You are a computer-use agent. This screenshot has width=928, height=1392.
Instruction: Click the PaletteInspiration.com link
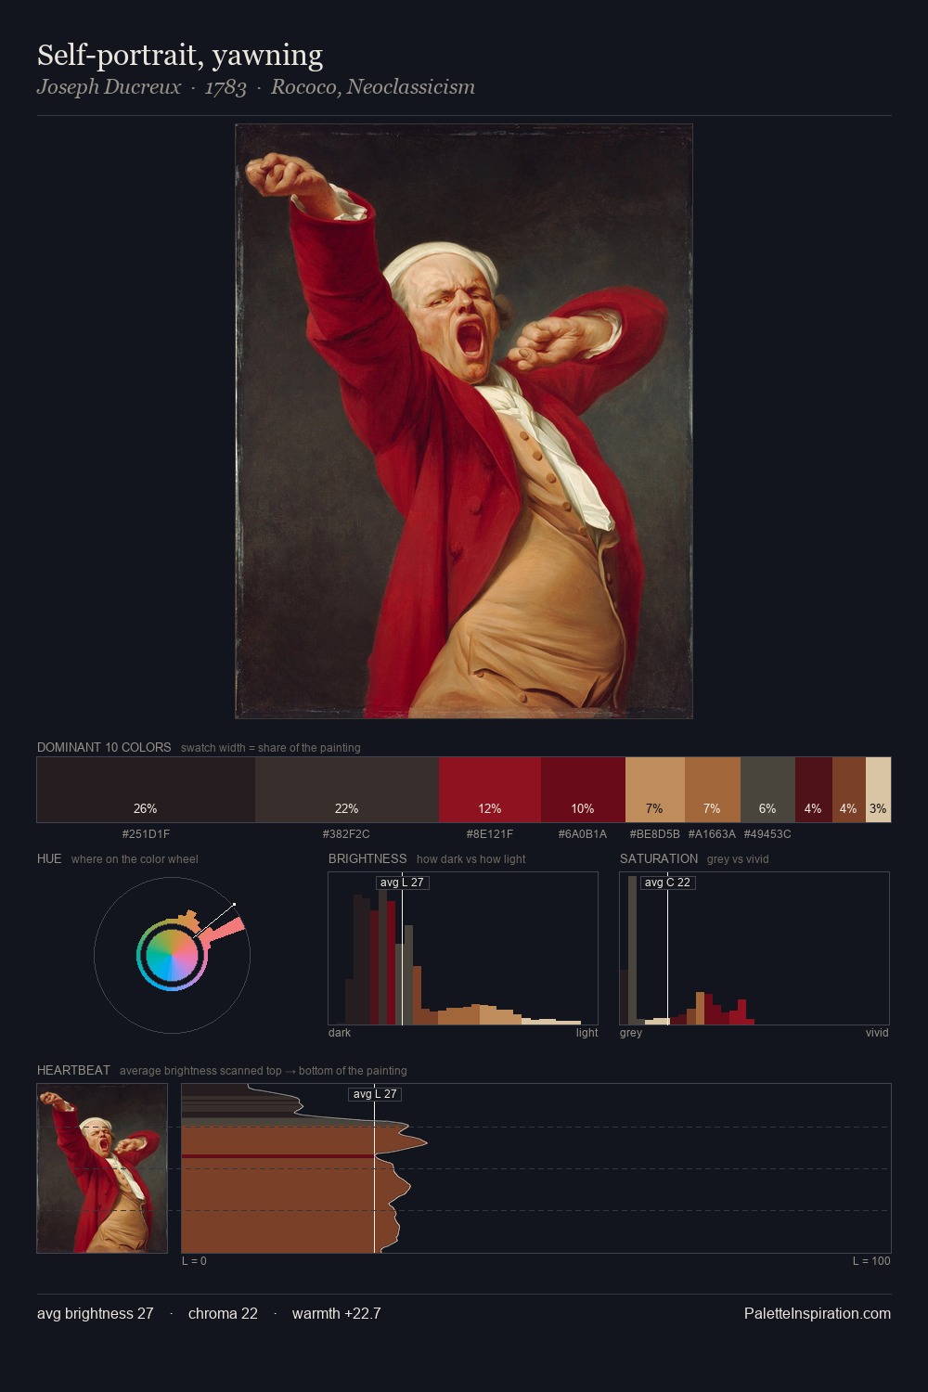tap(818, 1313)
